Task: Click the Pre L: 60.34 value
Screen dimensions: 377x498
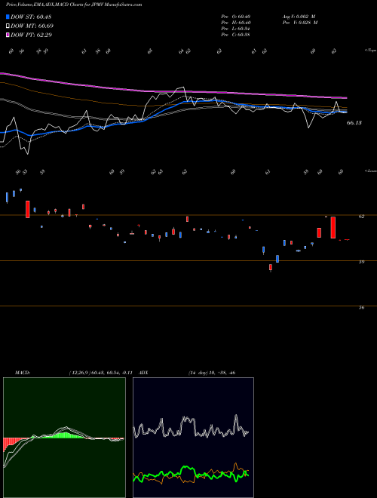Action: (x=235, y=29)
